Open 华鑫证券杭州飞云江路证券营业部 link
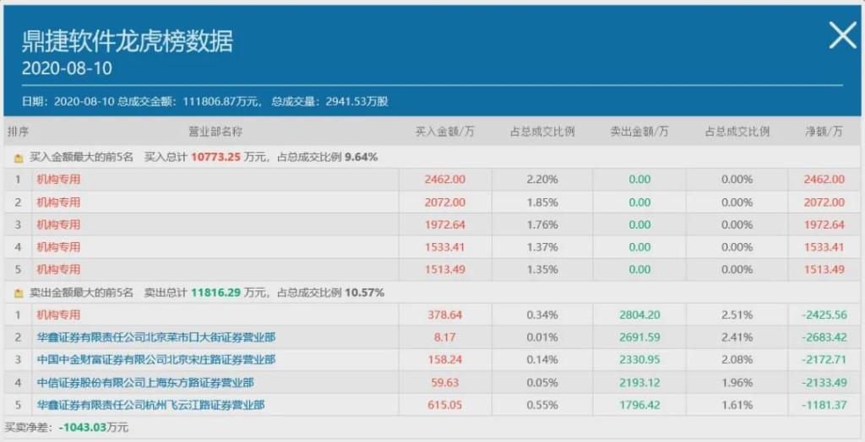Screen dimensions: 865x442 click(150, 405)
